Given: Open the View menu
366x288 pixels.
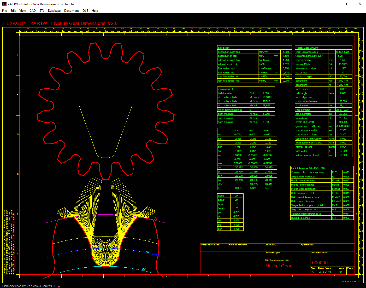Looking at the screenshot, I should [x=22, y=11].
